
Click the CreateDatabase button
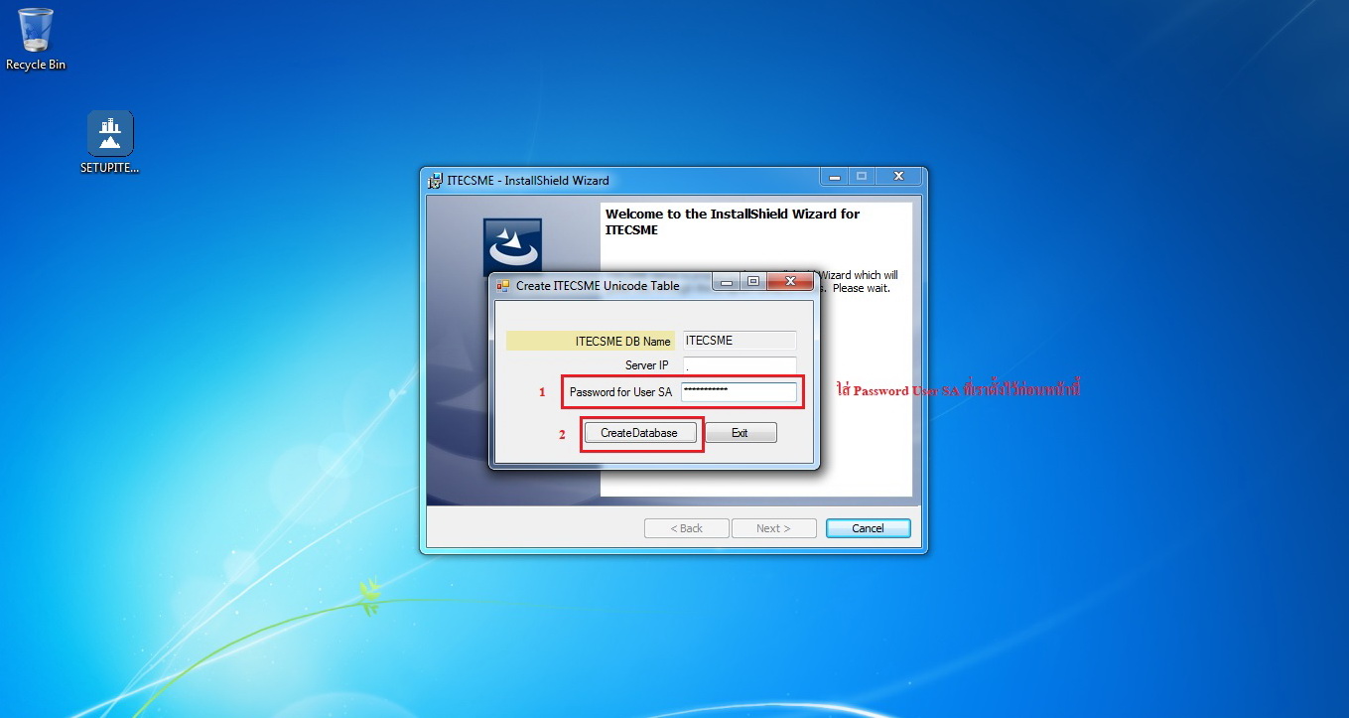pyautogui.click(x=639, y=433)
